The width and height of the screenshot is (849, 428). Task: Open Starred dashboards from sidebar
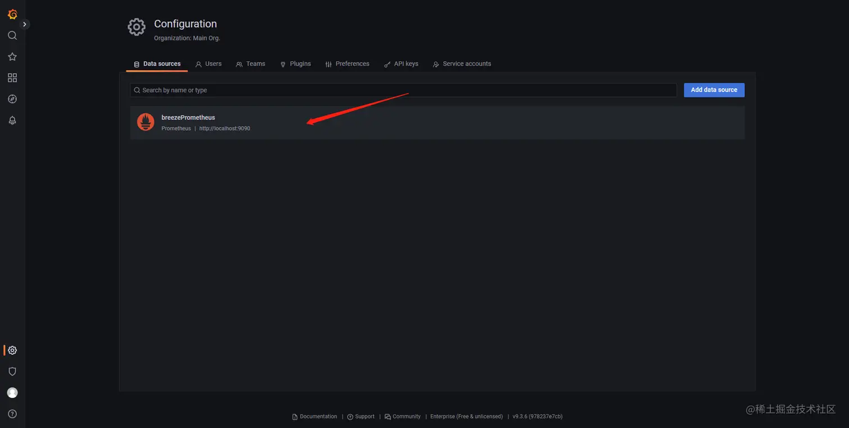(x=12, y=57)
